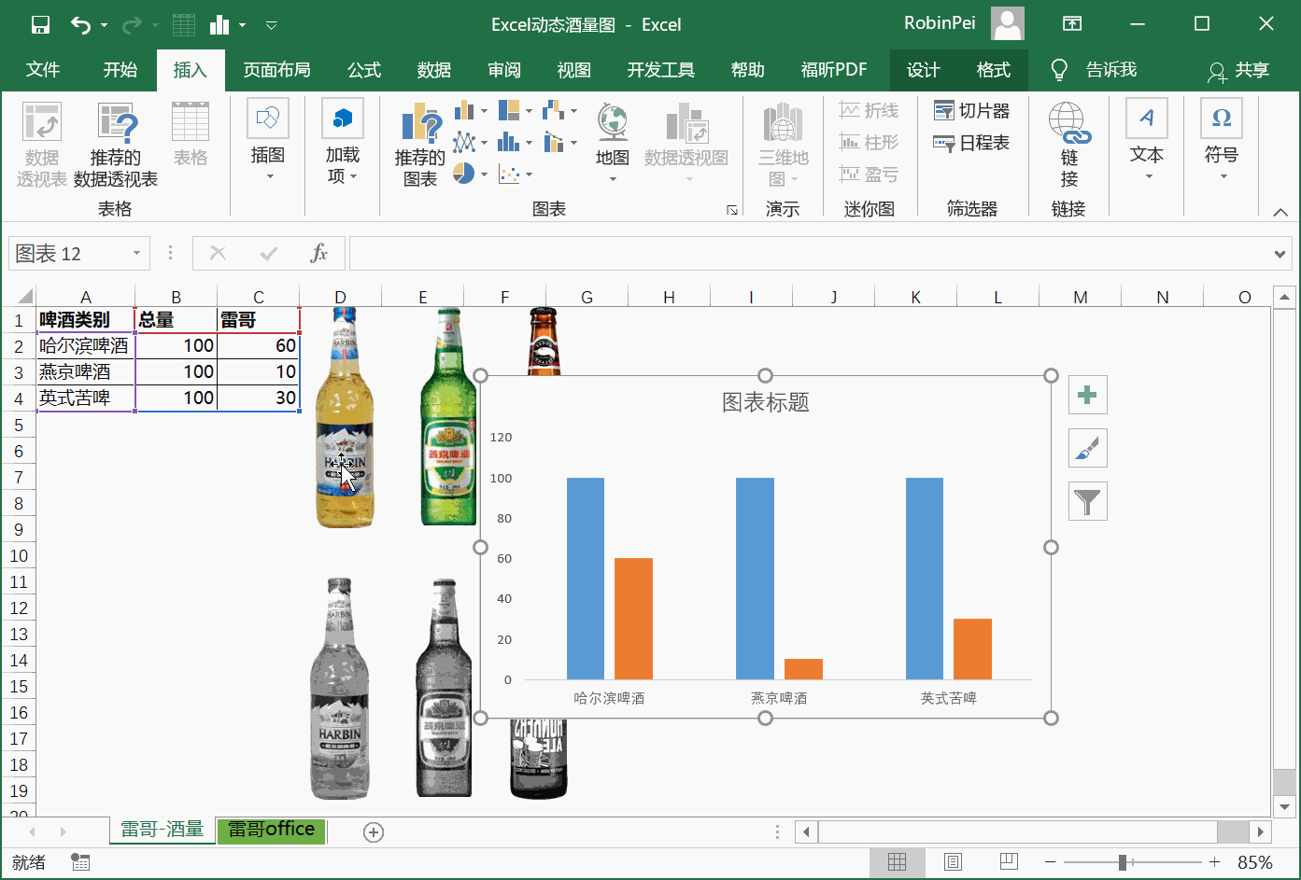
Task: Collapse the ribbon
Action: tap(1280, 212)
